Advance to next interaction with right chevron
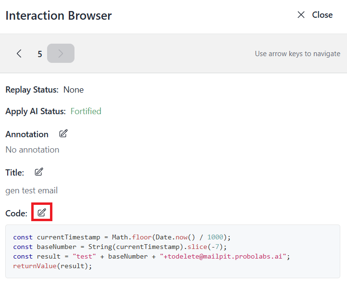Screen dimensions: 347x284 pos(61,53)
